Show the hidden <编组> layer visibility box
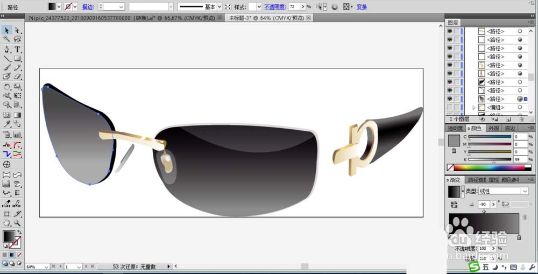538x274 pixels. tap(449, 108)
